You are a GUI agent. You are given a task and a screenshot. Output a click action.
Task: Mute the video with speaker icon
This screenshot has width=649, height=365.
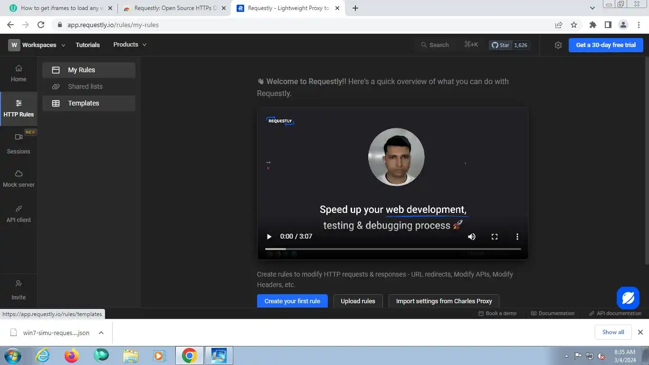(x=472, y=237)
